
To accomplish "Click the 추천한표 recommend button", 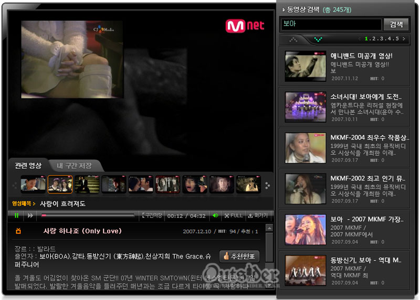I will click(239, 256).
